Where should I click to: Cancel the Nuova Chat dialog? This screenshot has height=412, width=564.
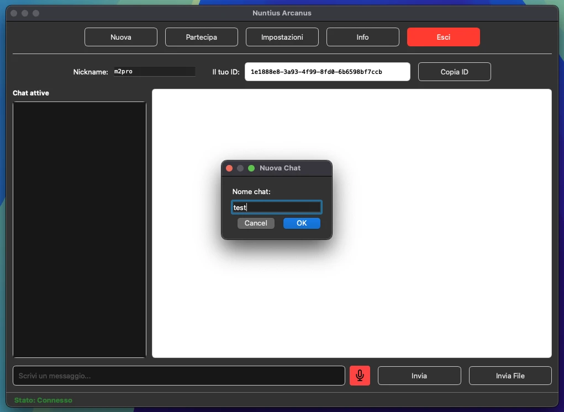(256, 223)
